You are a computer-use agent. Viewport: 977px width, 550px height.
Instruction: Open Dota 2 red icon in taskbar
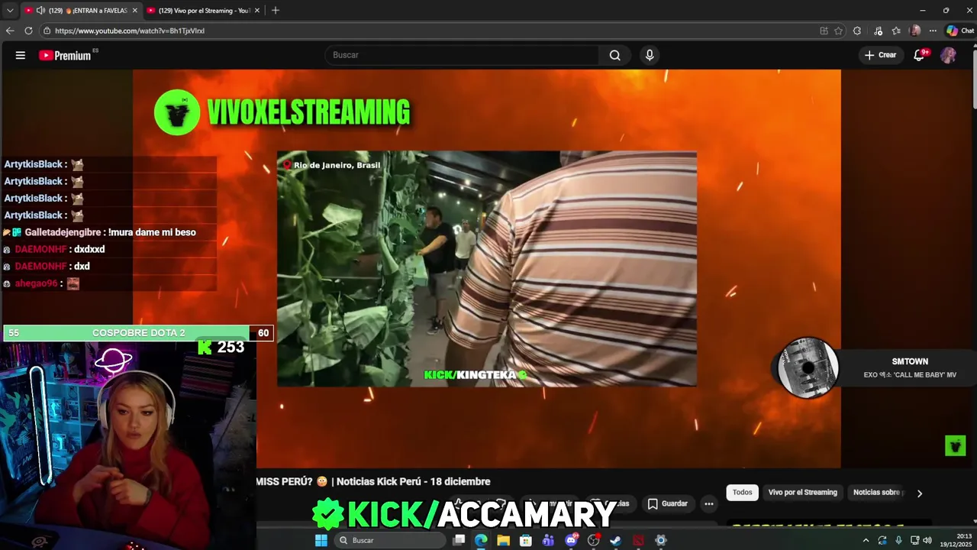(638, 540)
